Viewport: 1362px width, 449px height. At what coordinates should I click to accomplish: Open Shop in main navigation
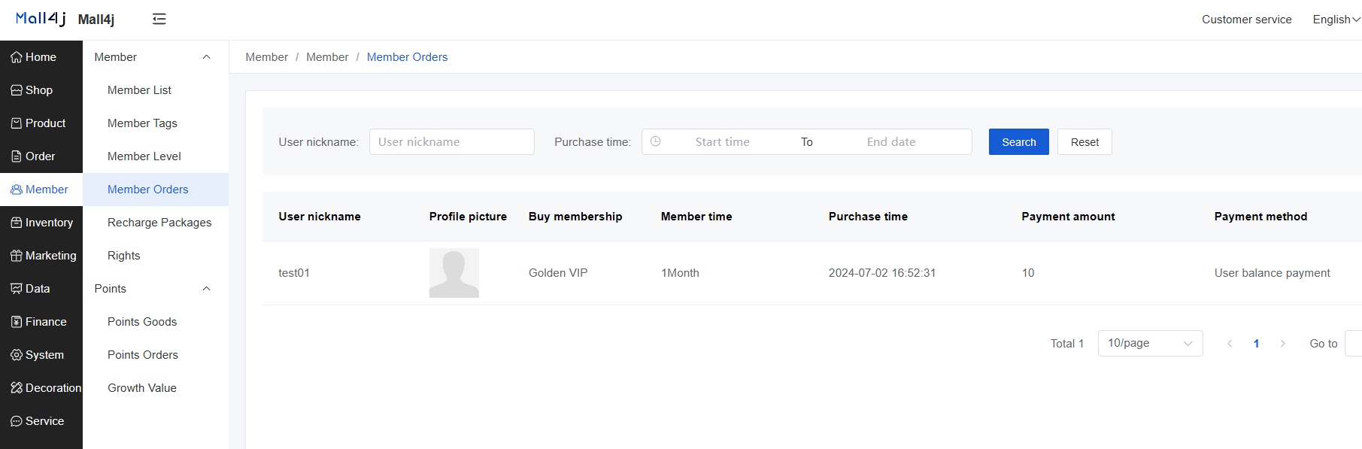pos(41,90)
